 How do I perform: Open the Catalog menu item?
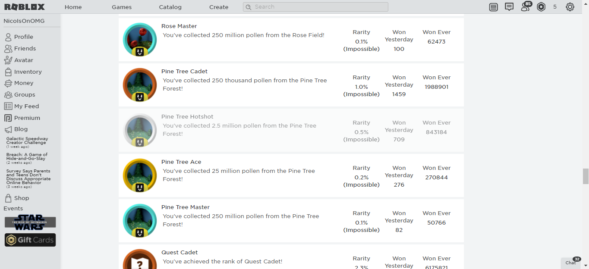tap(170, 7)
